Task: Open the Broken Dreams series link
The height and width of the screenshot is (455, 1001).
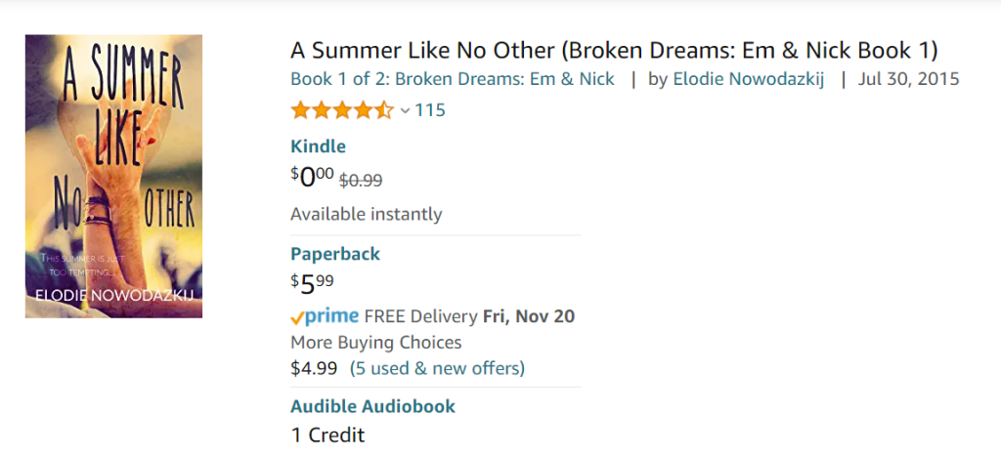Action: pos(453,79)
